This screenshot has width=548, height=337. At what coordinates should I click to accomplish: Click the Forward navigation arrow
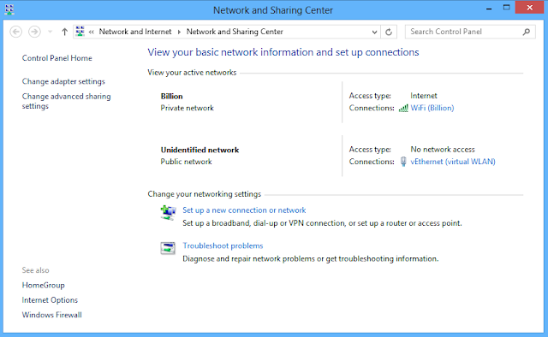tap(34, 32)
